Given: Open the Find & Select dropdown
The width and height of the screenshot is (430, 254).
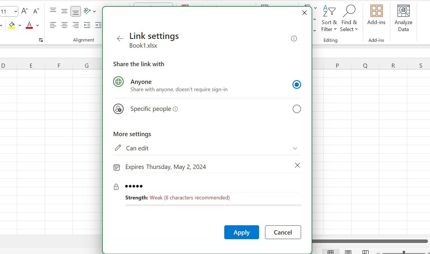Looking at the screenshot, I should pos(348,19).
